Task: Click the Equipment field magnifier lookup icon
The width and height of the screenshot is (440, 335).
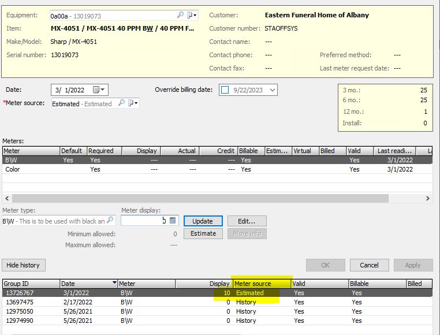Action: click(180, 15)
